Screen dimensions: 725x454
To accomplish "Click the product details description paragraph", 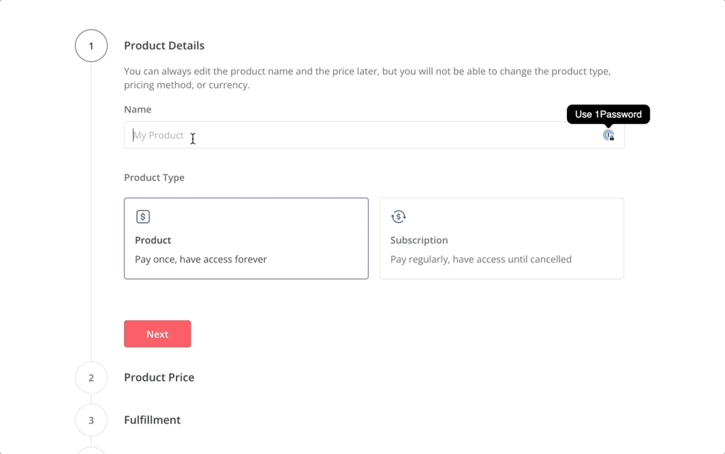I will pos(367,78).
